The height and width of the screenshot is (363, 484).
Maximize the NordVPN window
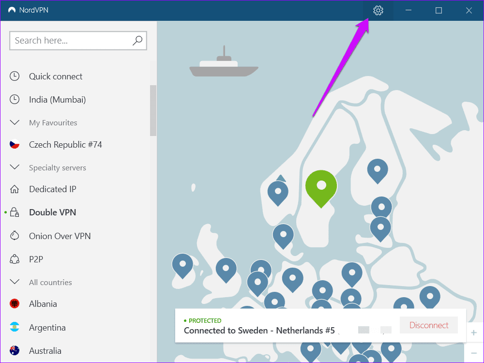(439, 10)
